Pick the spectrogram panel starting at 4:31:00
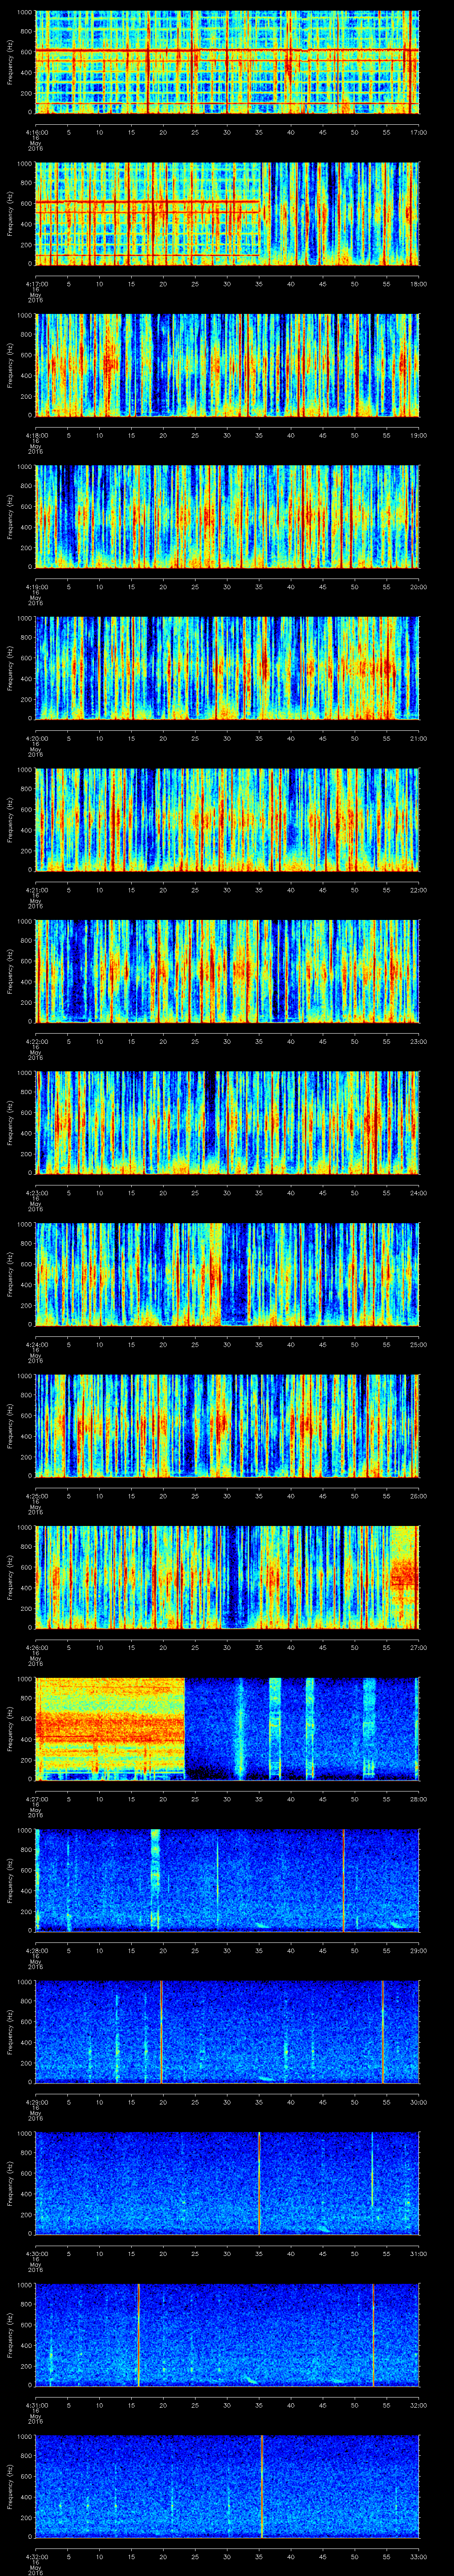The width and height of the screenshot is (454, 2576). [x=227, y=2336]
